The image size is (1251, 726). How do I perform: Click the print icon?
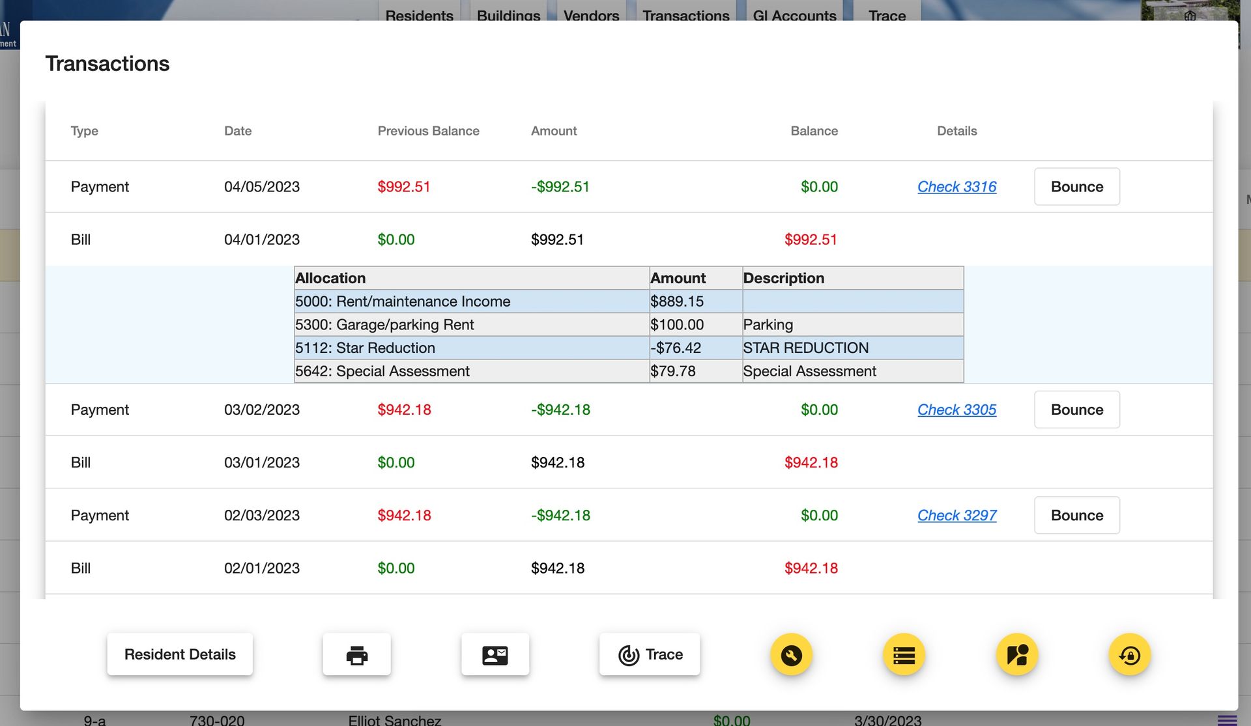356,654
